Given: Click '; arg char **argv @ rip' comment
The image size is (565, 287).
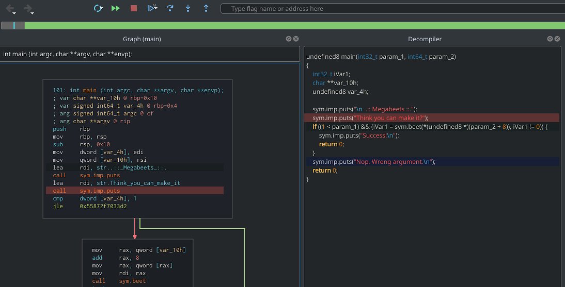Looking at the screenshot, I should (x=91, y=121).
